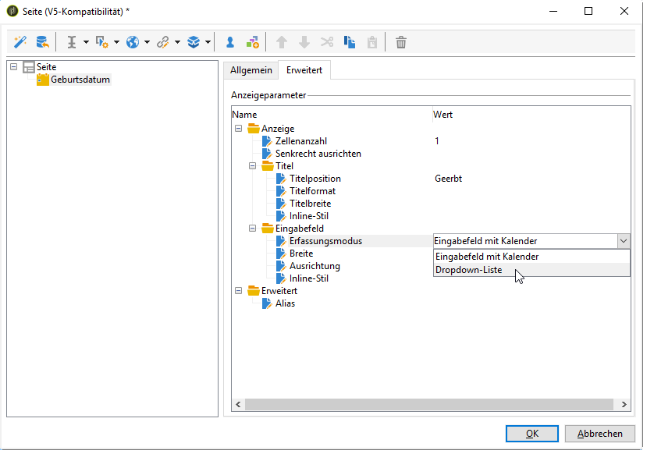Switch to the Allgemein tab
The height and width of the screenshot is (461, 654).
tap(251, 70)
